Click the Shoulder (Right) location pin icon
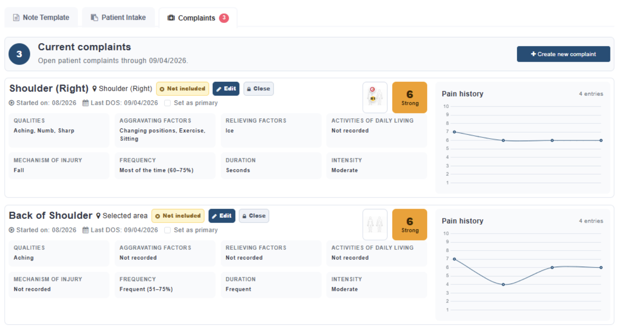The image size is (618, 329). pyautogui.click(x=95, y=89)
